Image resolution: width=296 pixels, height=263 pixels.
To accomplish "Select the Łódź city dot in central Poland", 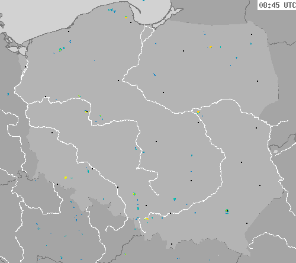I will pos(156,142).
